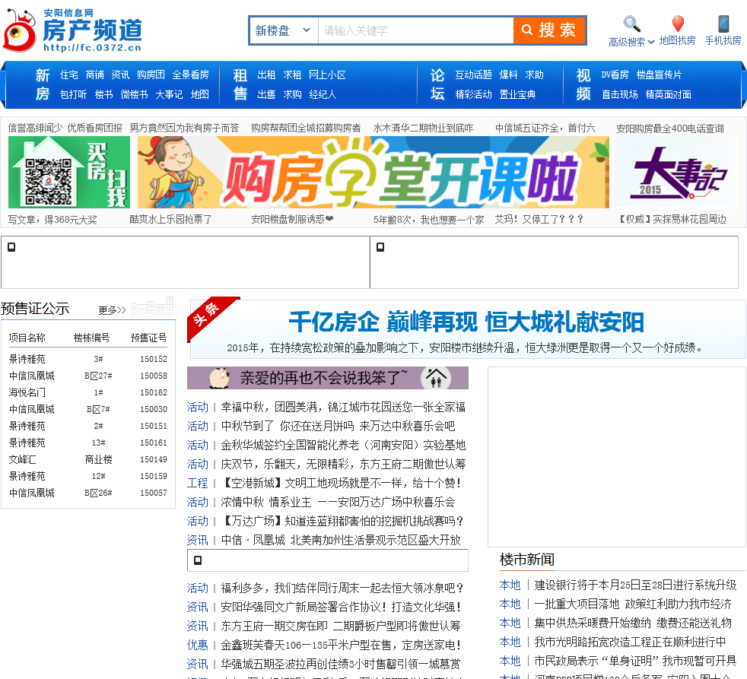Open link 男方竟然因为我有房子而答
Screen dimensions: 747x679
(x=184, y=128)
